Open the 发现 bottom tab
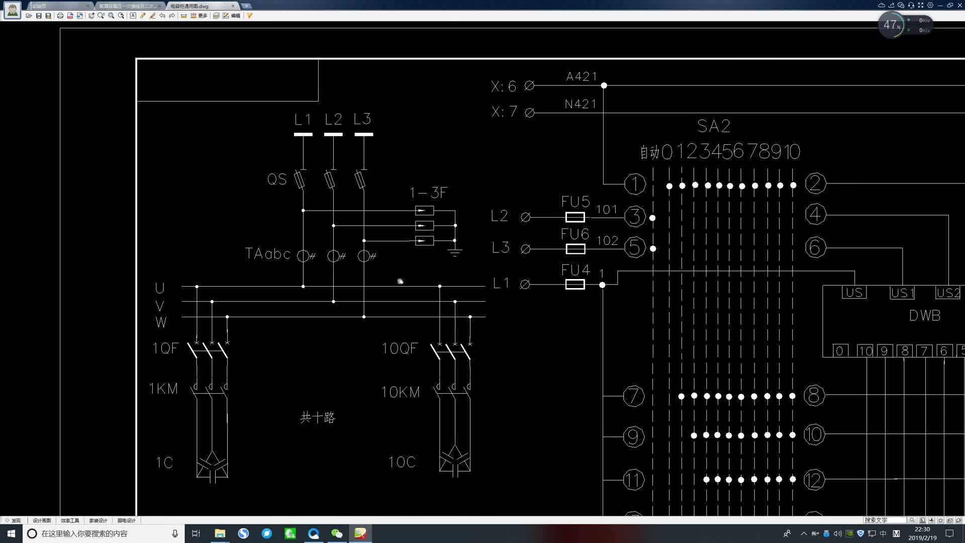Screen dimensions: 965x543 pyautogui.click(x=14, y=520)
